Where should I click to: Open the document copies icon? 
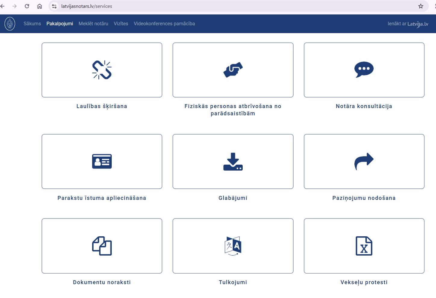(x=102, y=246)
